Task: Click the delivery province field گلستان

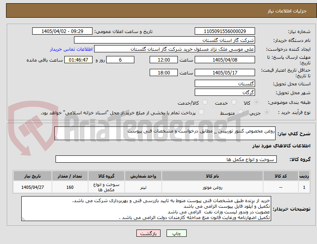Action: [x=225, y=83]
